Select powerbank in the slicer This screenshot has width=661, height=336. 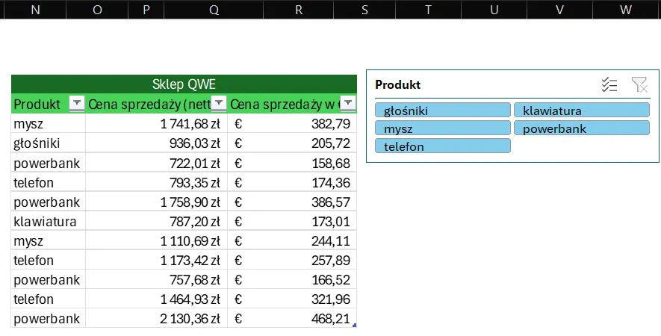[x=581, y=128]
